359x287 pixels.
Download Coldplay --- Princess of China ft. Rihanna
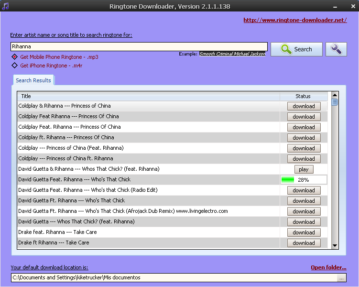click(304, 159)
